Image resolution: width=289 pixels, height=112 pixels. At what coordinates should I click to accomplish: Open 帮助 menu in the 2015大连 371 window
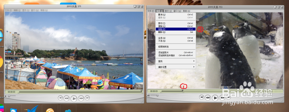pos(44,10)
